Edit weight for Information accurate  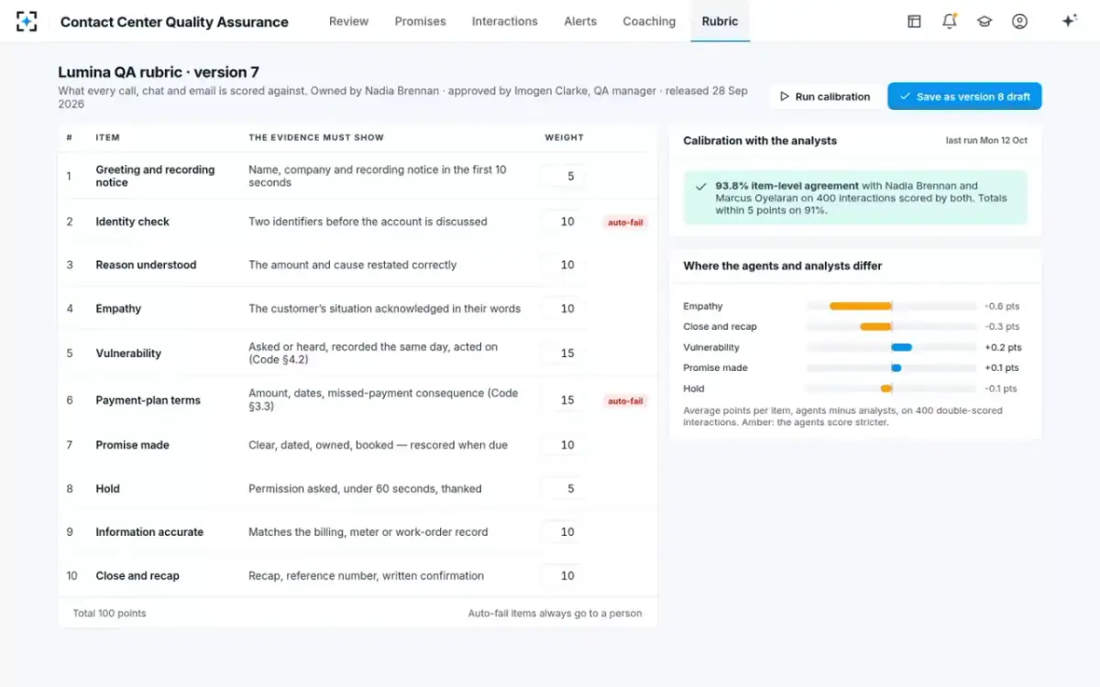click(562, 532)
